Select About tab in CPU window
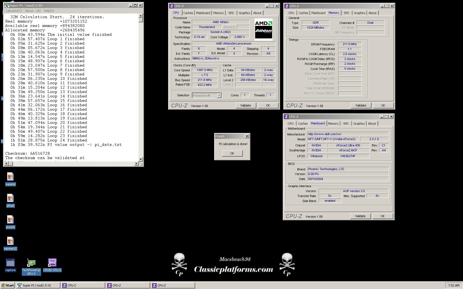Screen dimensions: 463x289 coord(257,13)
